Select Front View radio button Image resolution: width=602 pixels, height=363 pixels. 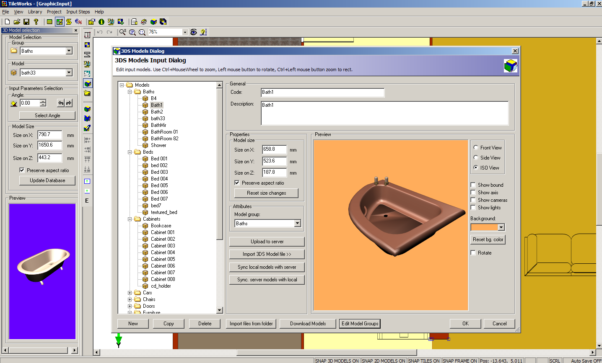[x=476, y=147]
